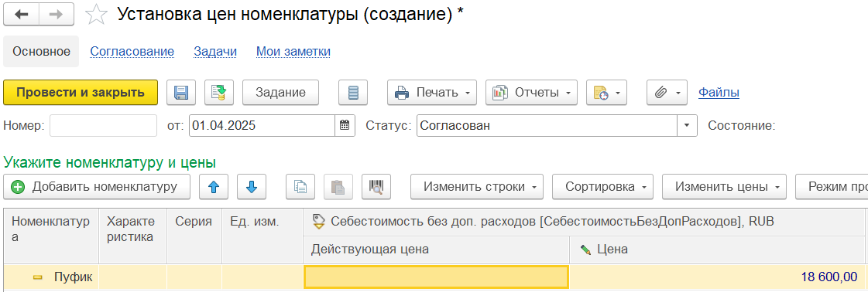Open the Изменить строки menu
The width and height of the screenshot is (868, 292).
coord(477,187)
